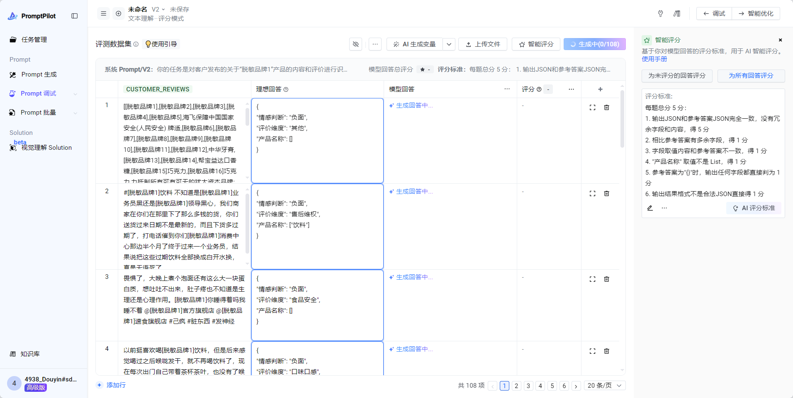
Task: Open the V2 version dropdown
Action: click(158, 9)
